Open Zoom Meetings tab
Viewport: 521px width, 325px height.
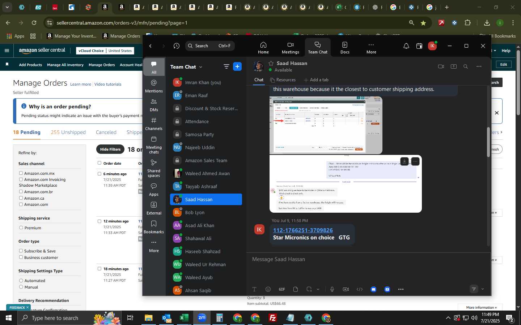click(x=290, y=47)
